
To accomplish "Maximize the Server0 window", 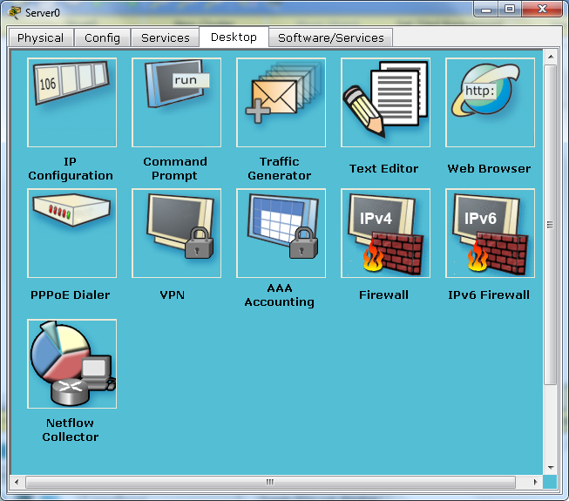I will pyautogui.click(x=510, y=9).
